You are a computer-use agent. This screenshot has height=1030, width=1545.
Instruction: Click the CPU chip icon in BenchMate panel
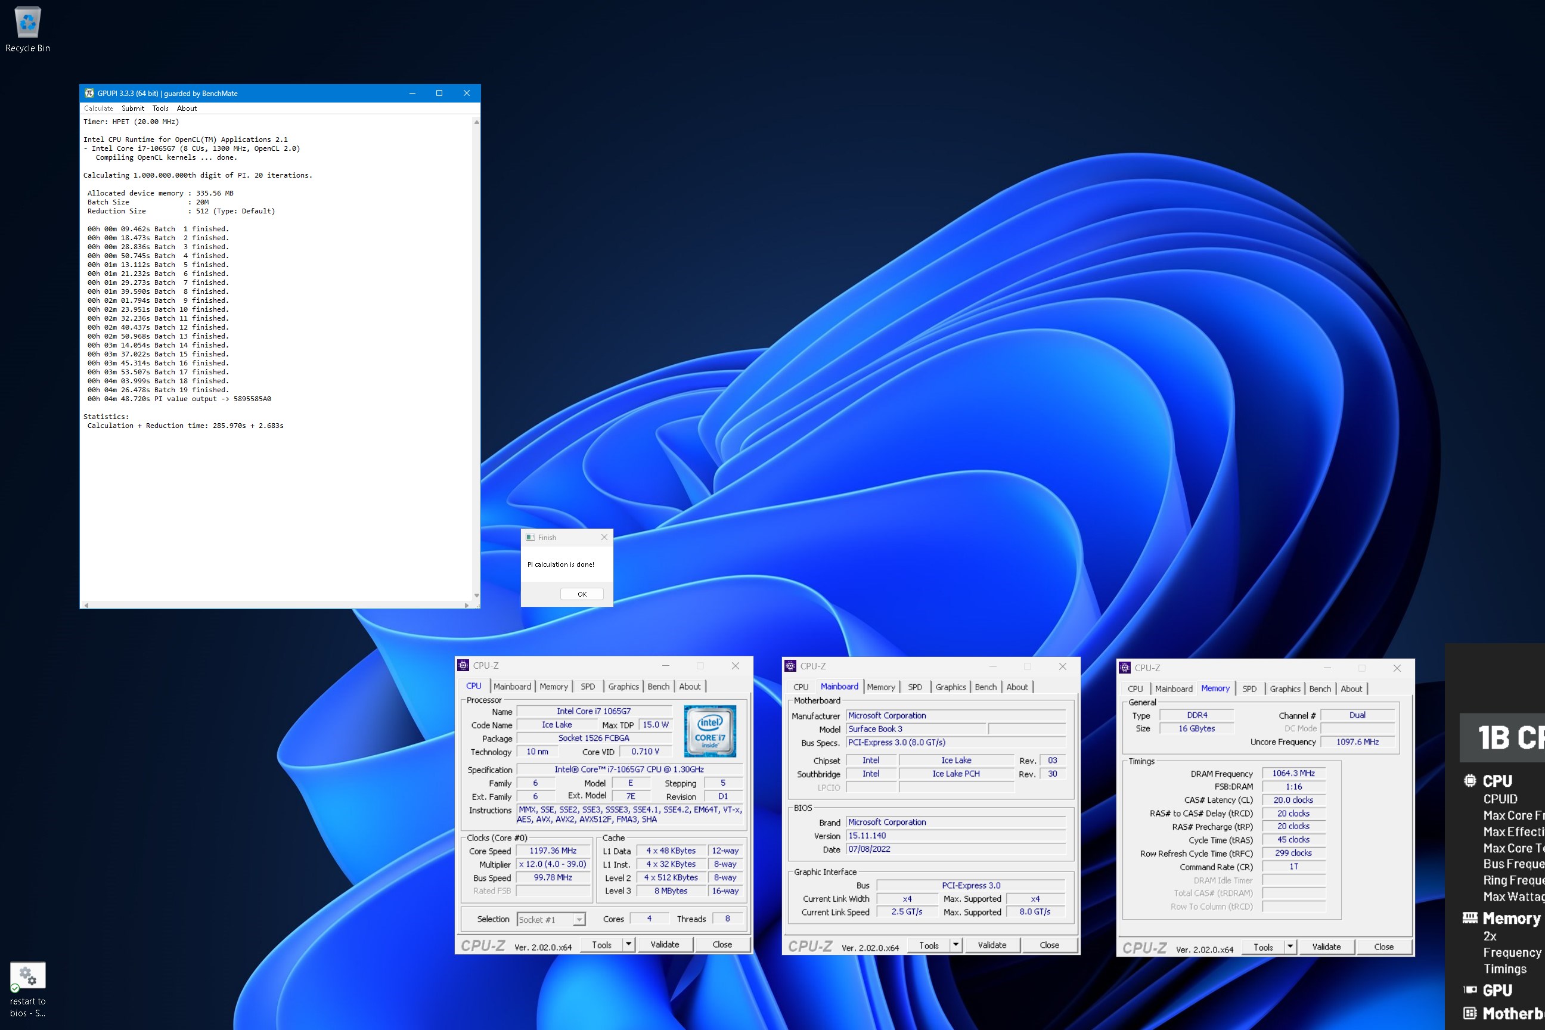(1470, 780)
